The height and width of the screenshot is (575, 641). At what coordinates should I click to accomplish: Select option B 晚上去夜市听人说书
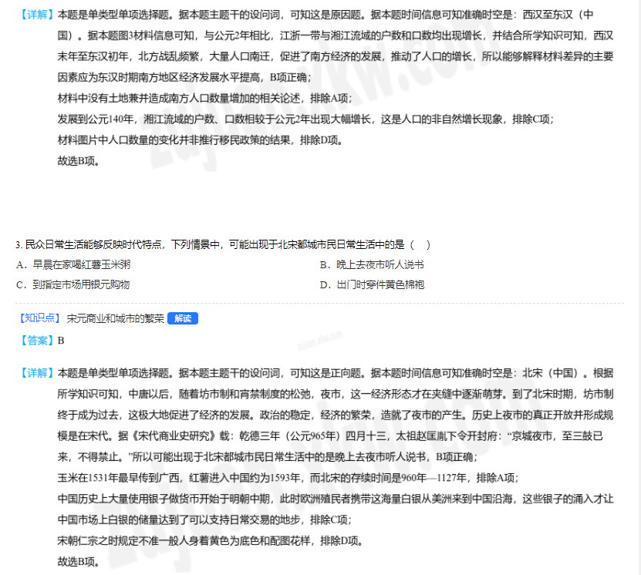pyautogui.click(x=372, y=264)
